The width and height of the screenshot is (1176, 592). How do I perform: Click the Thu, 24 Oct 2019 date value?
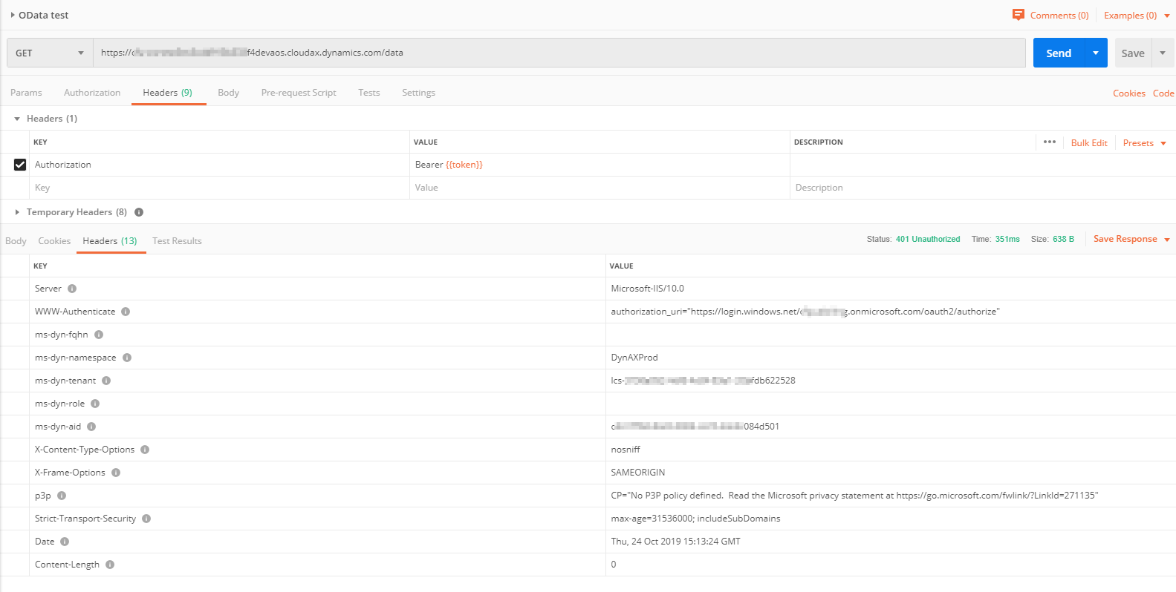pyautogui.click(x=675, y=542)
